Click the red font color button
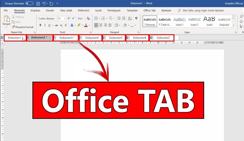This screenshot has width=244, height=141. 86,25
